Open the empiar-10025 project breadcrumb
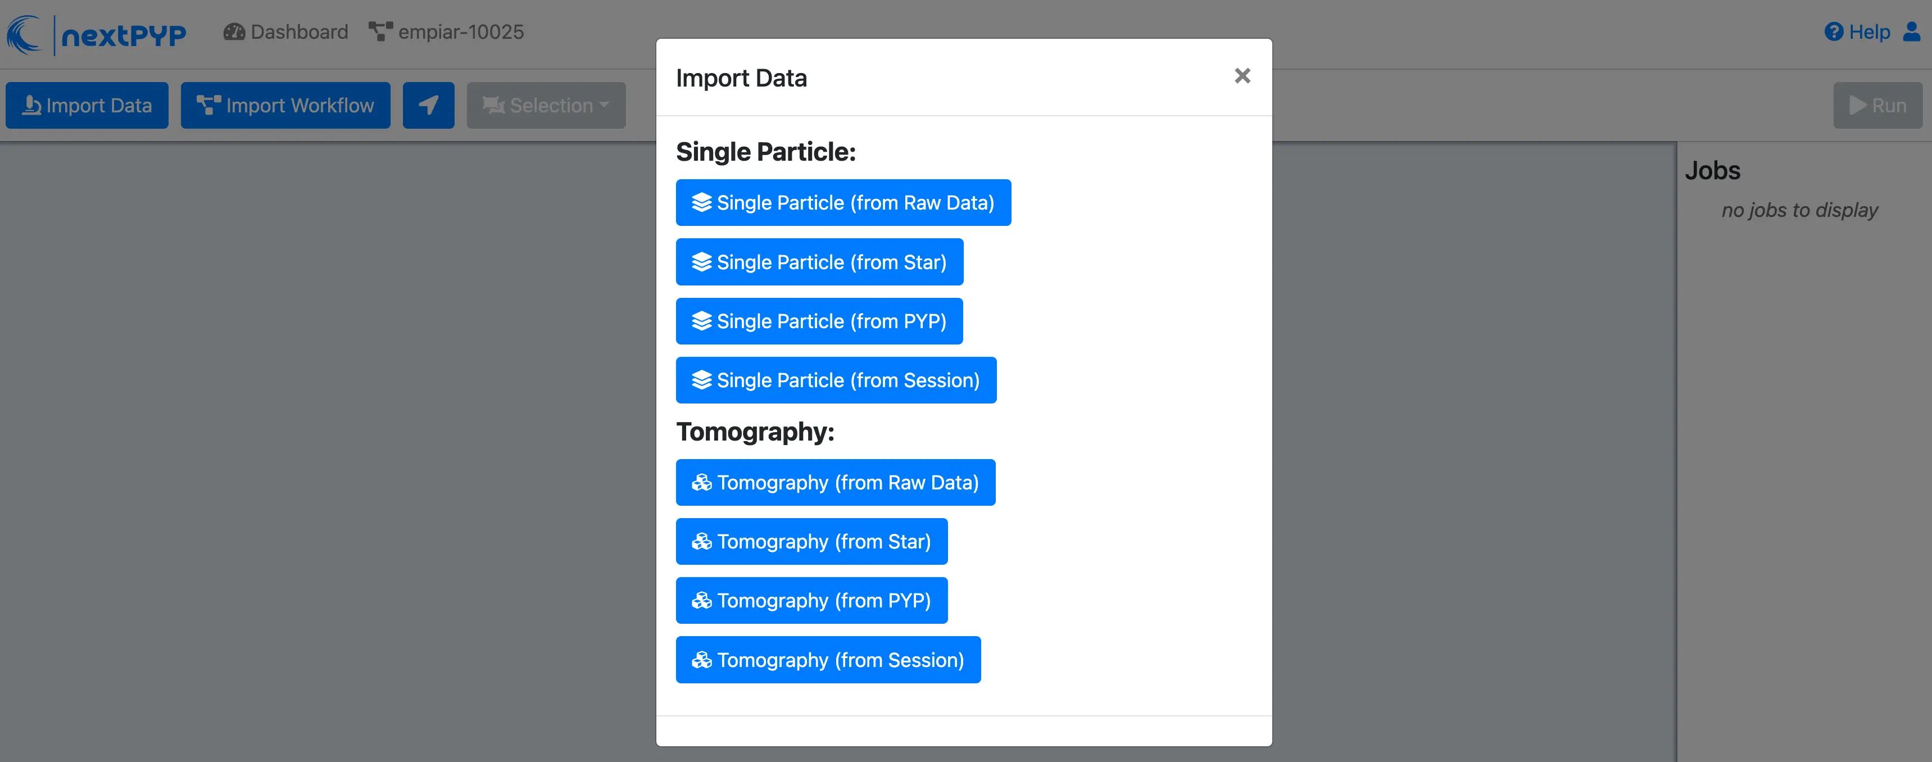 click(460, 31)
